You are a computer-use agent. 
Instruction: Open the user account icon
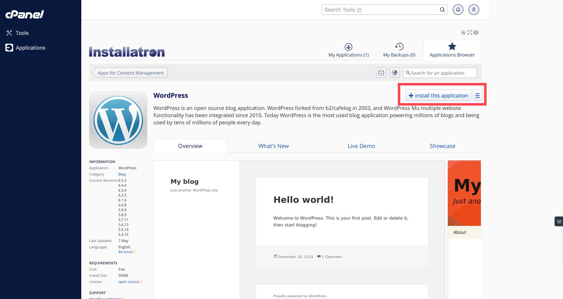click(474, 9)
